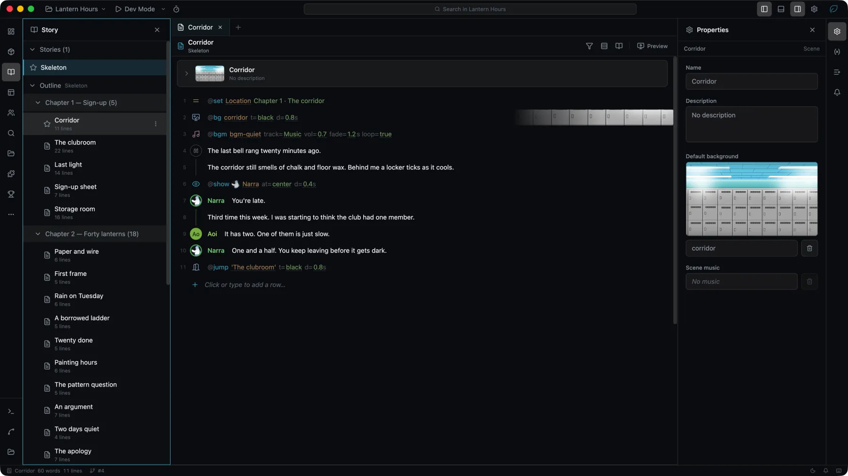
Task: Expand the Corridor scene header card
Action: (x=187, y=73)
